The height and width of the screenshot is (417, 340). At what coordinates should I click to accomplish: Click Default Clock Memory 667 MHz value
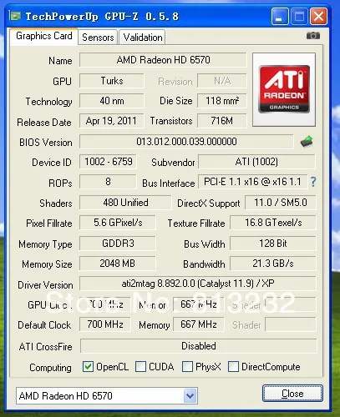(x=199, y=324)
